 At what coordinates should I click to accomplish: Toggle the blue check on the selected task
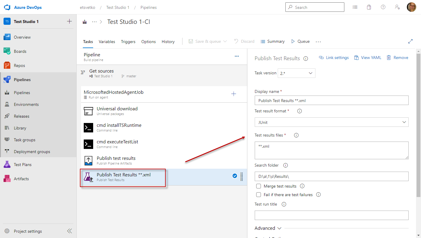click(235, 176)
